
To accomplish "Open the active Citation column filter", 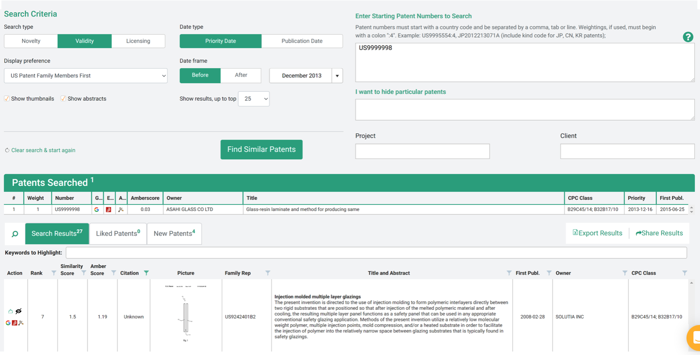I will [x=146, y=273].
